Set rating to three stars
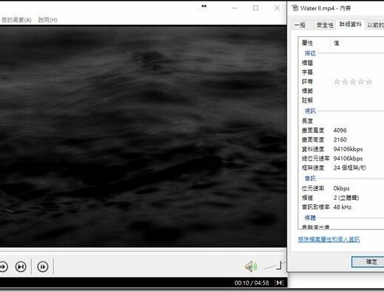 point(353,82)
